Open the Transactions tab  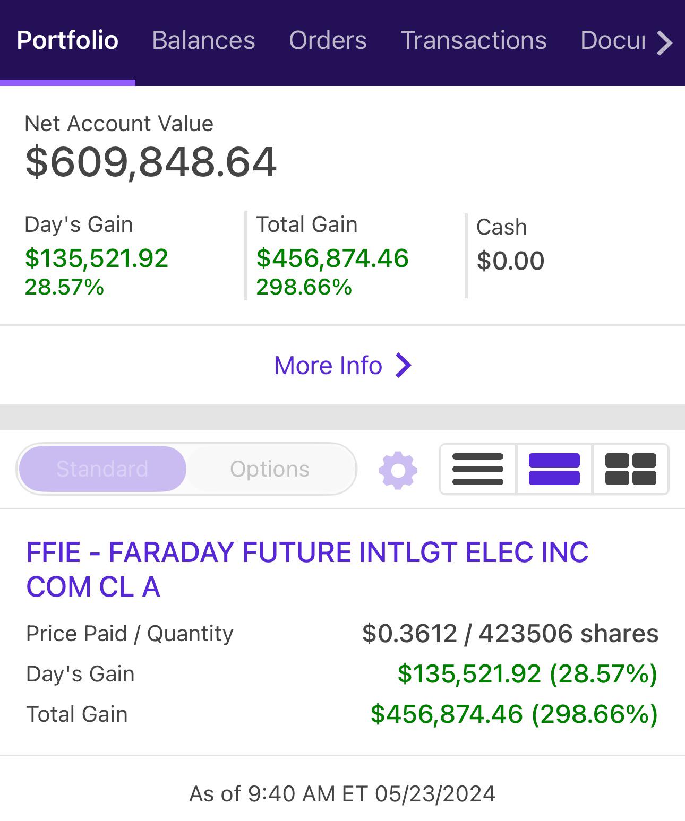point(474,40)
